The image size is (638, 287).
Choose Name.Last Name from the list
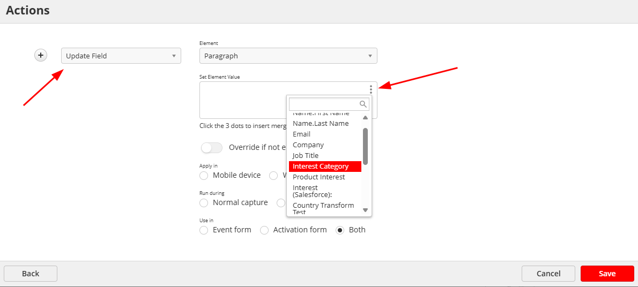325,123
